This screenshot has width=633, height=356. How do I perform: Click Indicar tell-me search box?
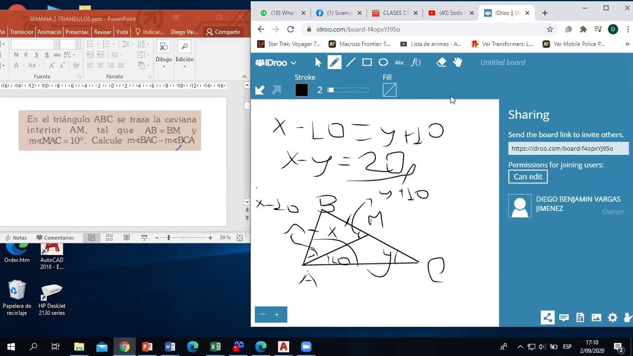(149, 32)
